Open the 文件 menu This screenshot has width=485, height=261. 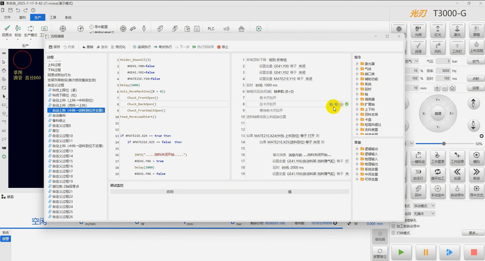click(x=7, y=17)
